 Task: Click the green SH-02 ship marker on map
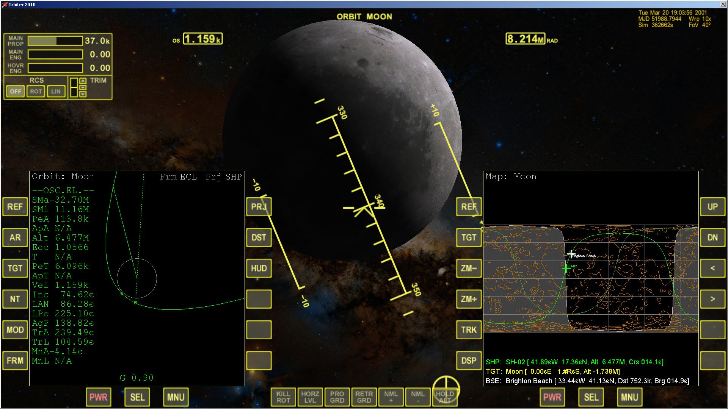click(x=566, y=268)
